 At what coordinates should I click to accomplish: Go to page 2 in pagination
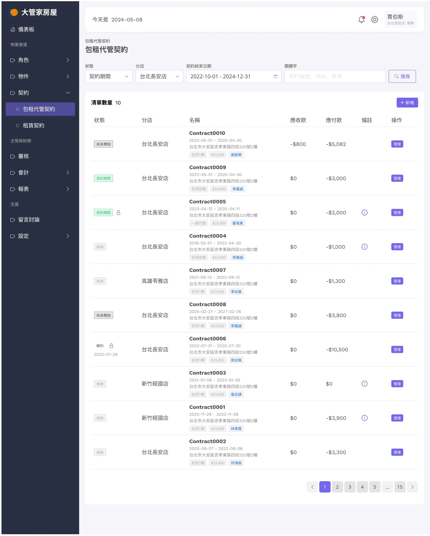337,487
